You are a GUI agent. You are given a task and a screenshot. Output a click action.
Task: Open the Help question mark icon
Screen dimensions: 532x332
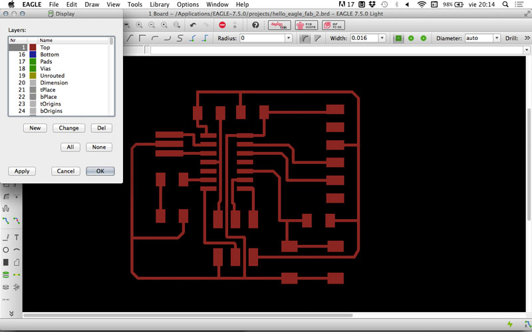click(x=255, y=25)
